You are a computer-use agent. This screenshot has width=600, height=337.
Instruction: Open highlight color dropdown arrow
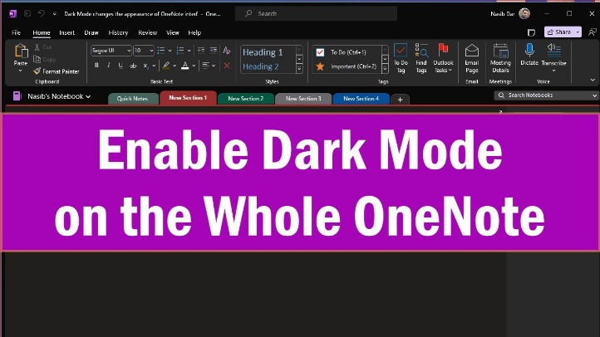pos(175,66)
